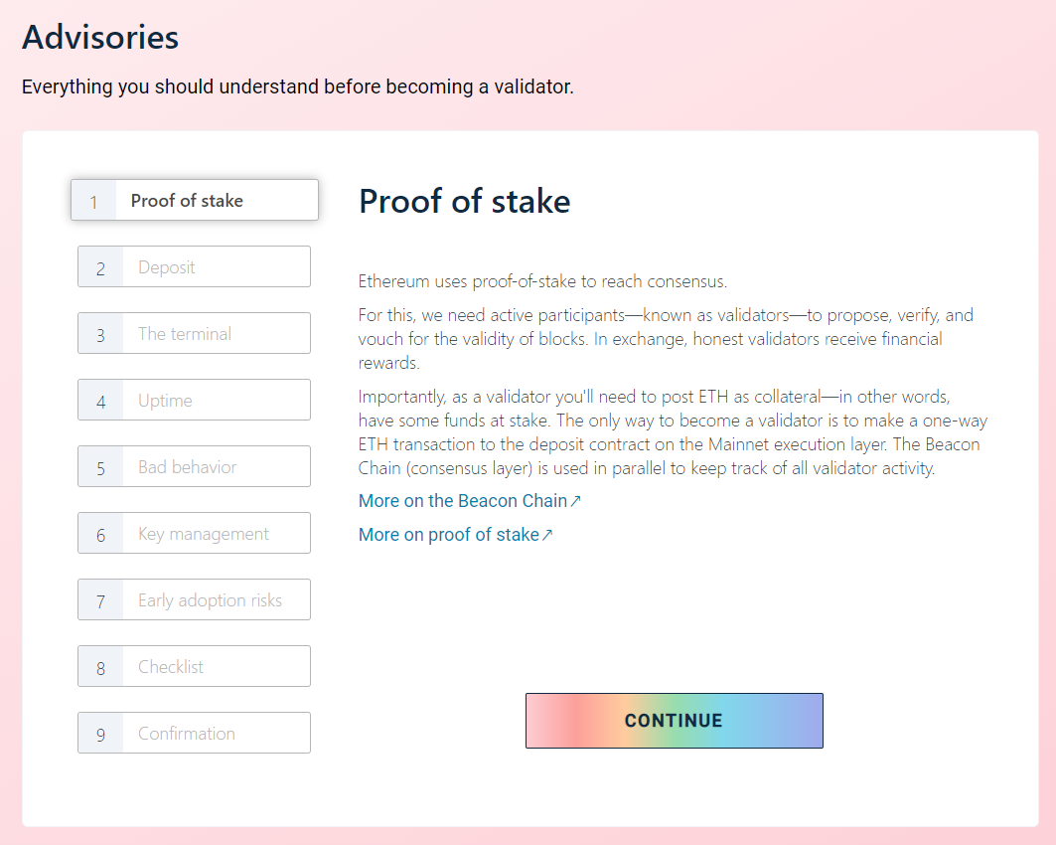Jump to Early adoption risks step
The width and height of the screenshot is (1056, 845).
[195, 600]
